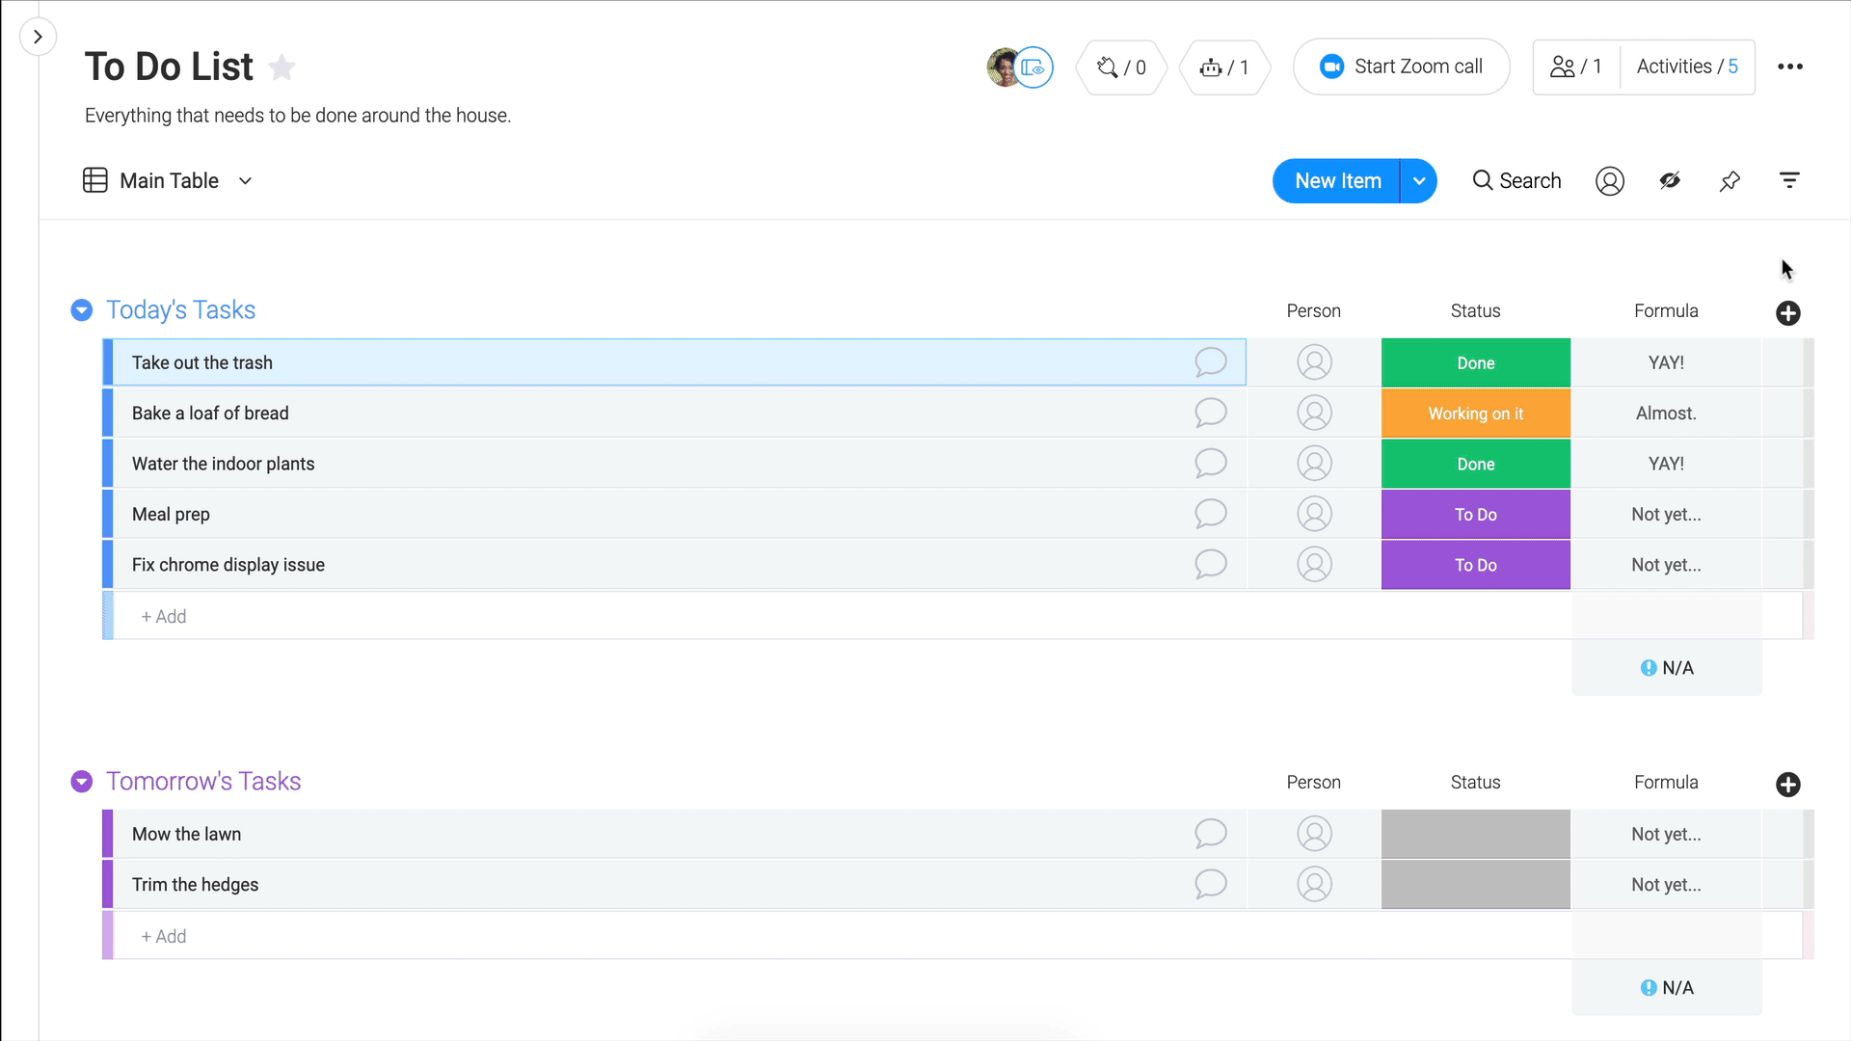Collapse the Tomorrow's Tasks group
This screenshot has width=1851, height=1041.
[x=82, y=782]
